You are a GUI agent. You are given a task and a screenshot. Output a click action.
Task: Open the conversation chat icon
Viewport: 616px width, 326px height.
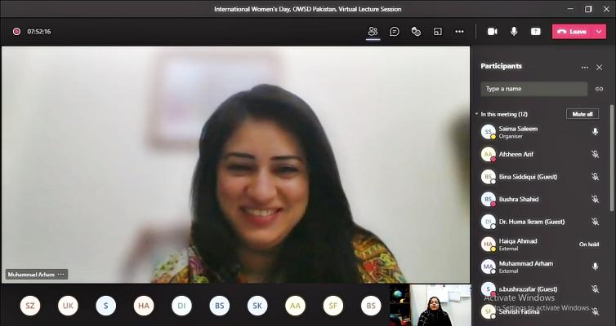coord(395,31)
